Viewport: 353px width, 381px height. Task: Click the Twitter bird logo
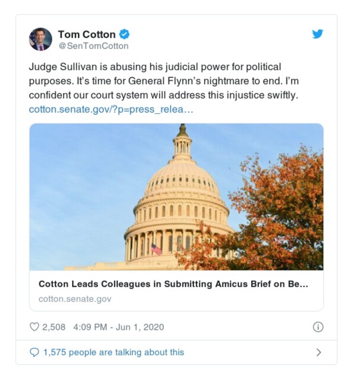[318, 34]
